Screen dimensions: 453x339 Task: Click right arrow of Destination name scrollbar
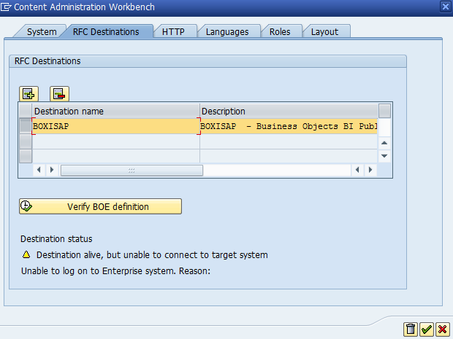tap(52, 170)
